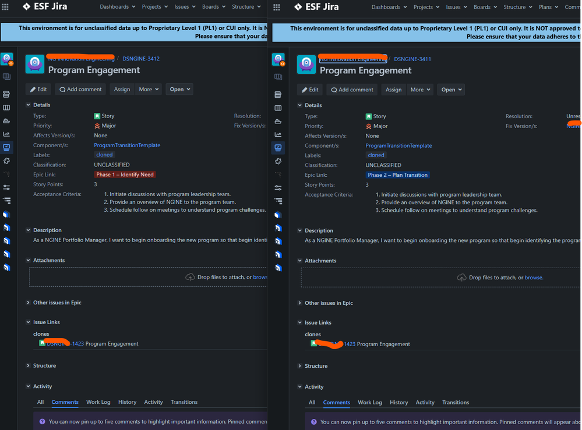
Task: Expand the Structure section in right issue
Action: (300, 366)
